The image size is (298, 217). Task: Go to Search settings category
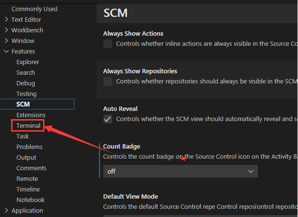pyautogui.click(x=26, y=73)
